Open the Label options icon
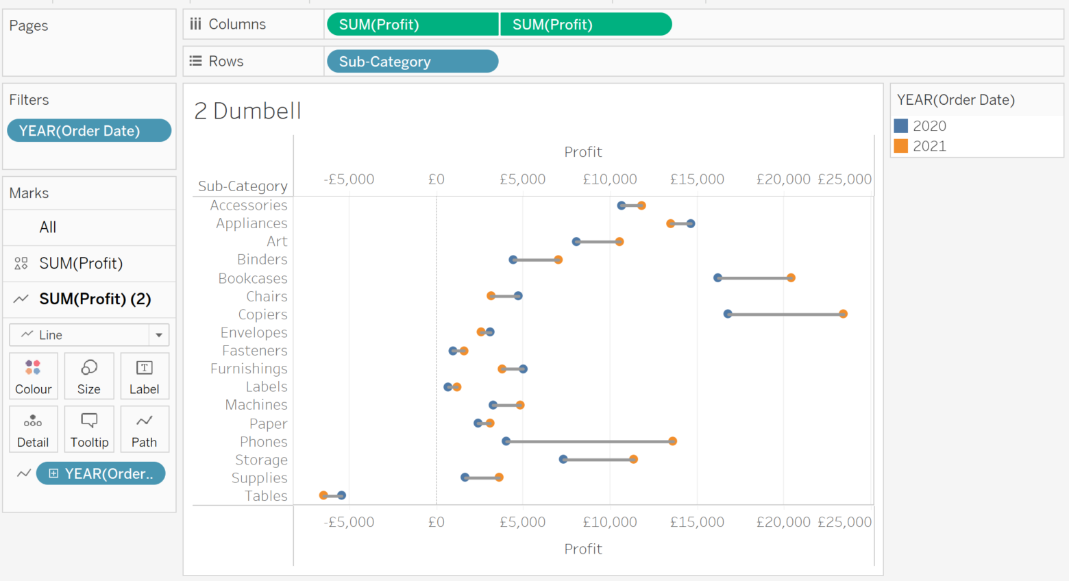 pos(145,375)
